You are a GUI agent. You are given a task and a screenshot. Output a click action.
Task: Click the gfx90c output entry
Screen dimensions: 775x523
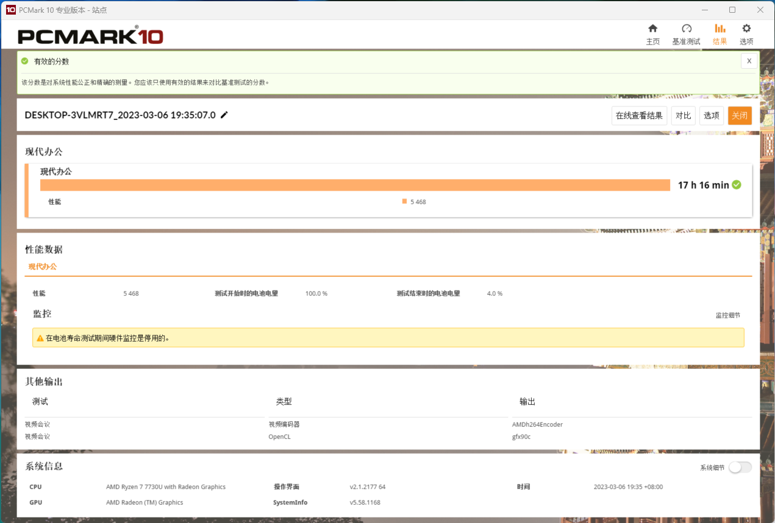(x=521, y=437)
